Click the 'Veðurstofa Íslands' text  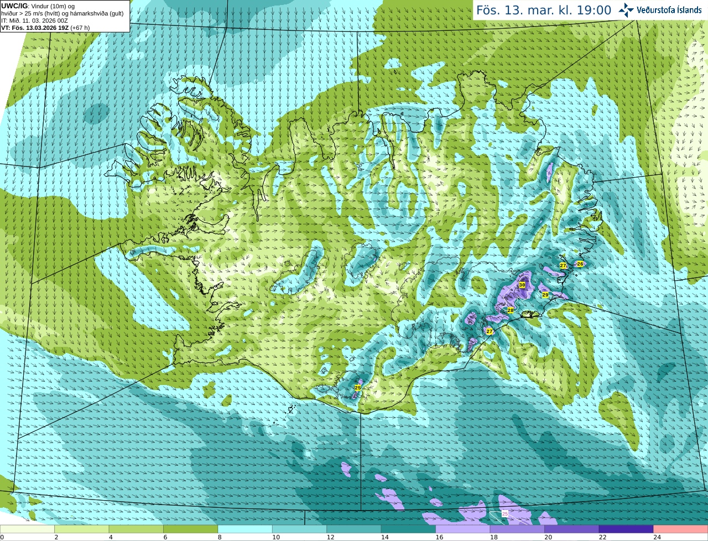(669, 10)
